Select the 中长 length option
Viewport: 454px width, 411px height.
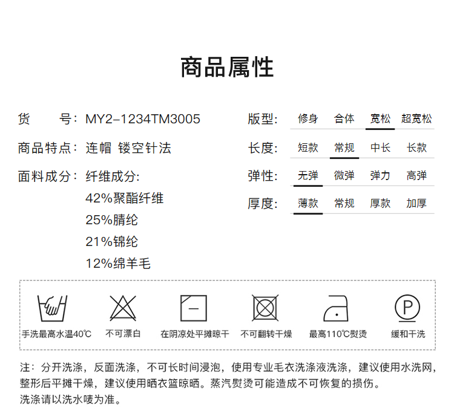(380, 147)
